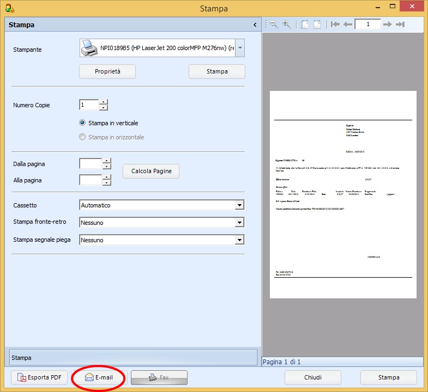Click the Esporta PDF button
This screenshot has height=392, width=428.
[40, 377]
